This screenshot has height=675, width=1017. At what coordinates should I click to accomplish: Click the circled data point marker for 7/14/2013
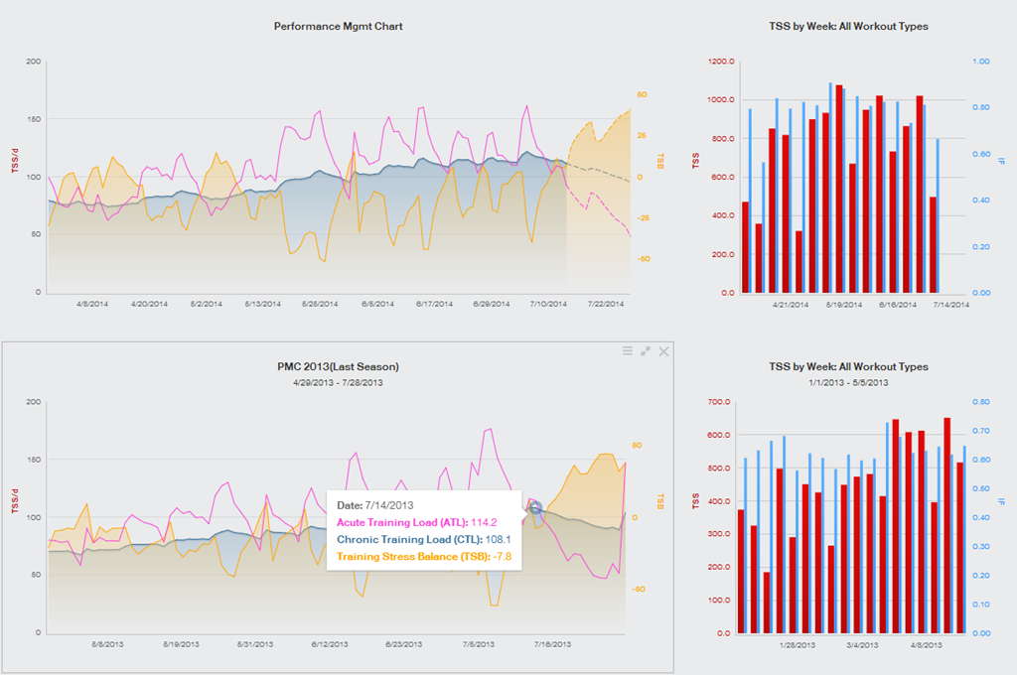pyautogui.click(x=536, y=508)
